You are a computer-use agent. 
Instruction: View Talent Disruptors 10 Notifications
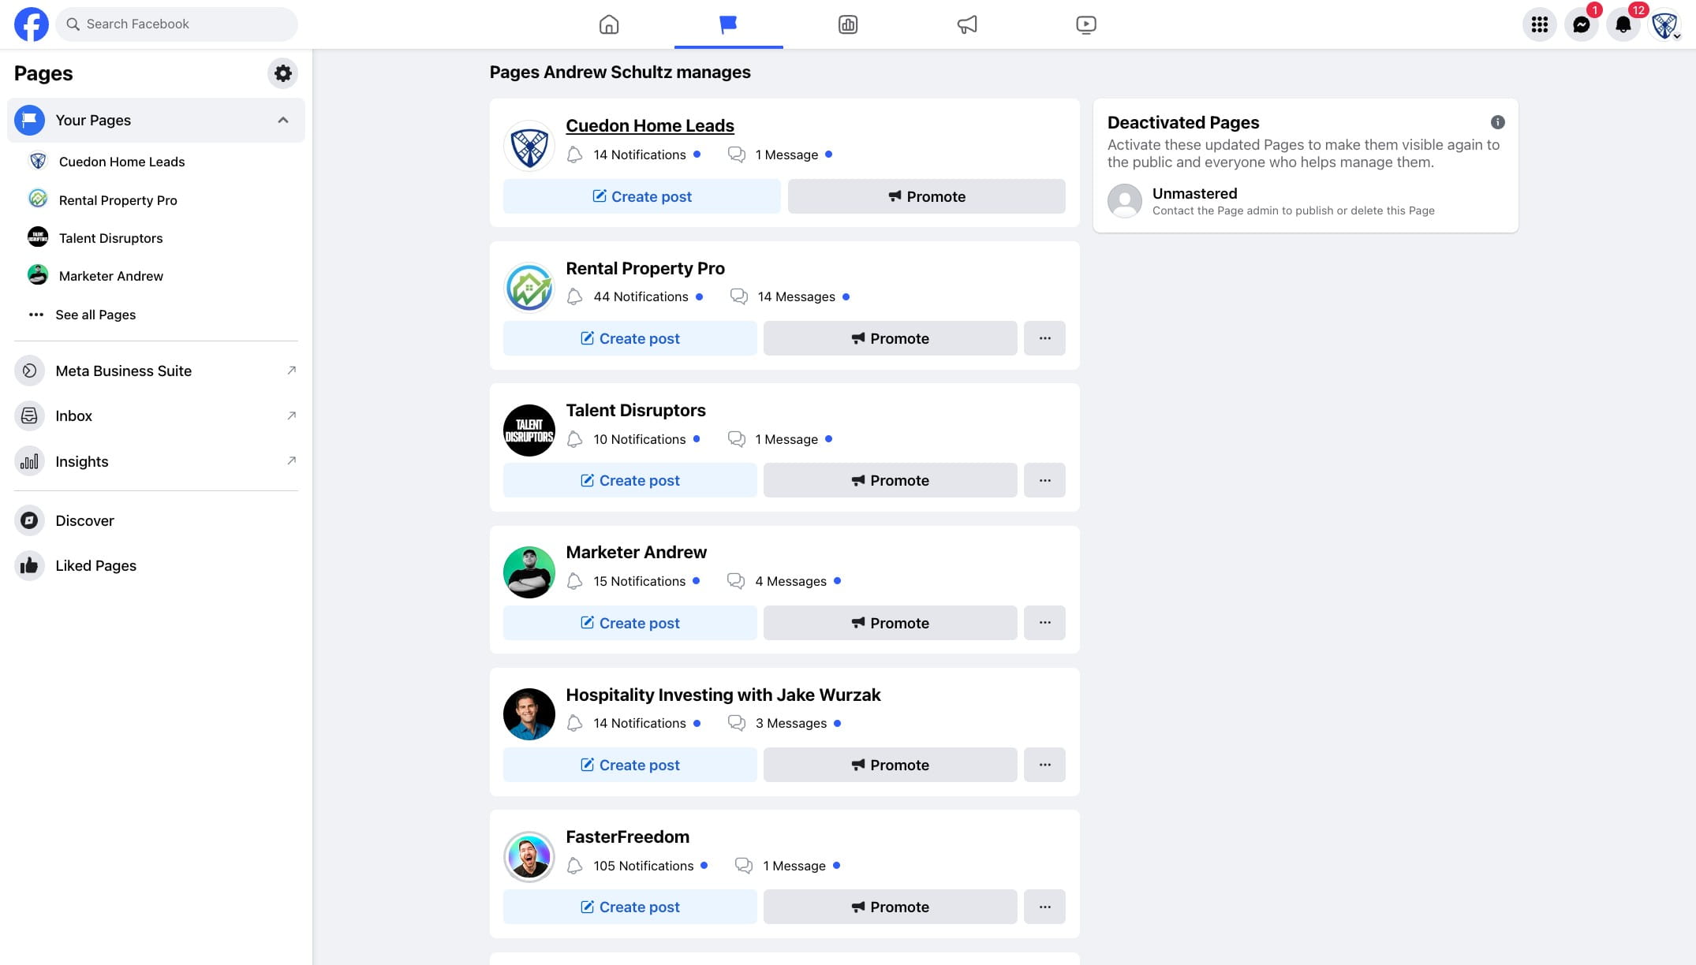(x=633, y=439)
